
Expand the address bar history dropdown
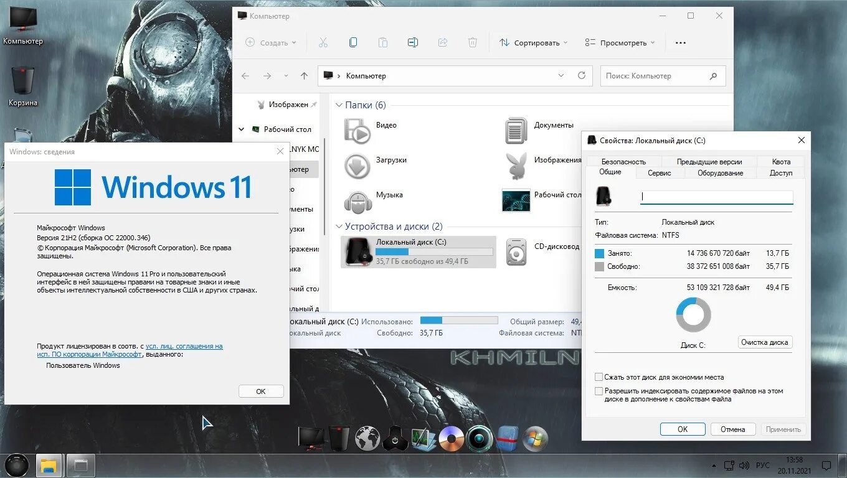click(561, 75)
